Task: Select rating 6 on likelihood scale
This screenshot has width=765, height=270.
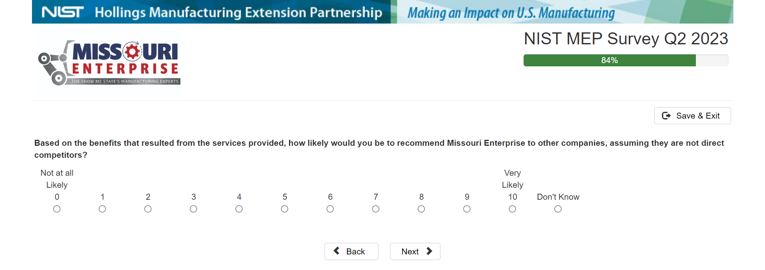Action: (330, 209)
